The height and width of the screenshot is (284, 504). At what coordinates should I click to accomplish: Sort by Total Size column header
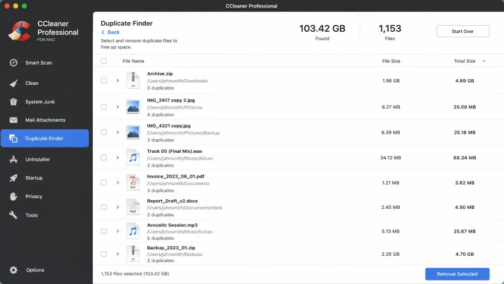(x=465, y=61)
